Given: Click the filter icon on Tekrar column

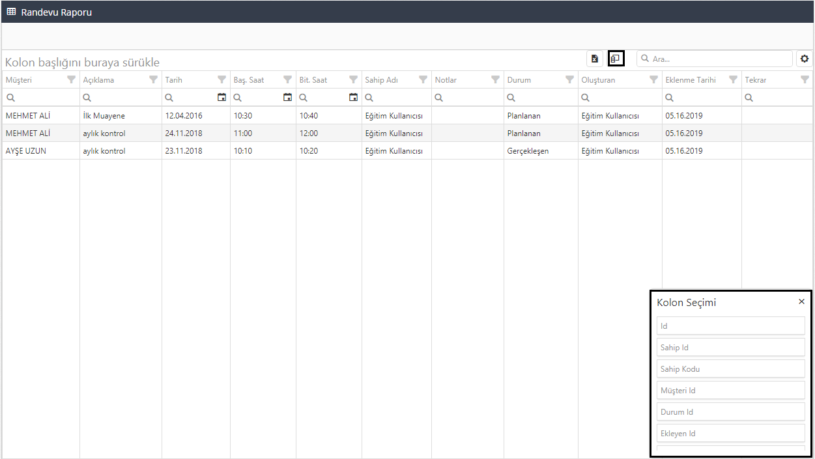Looking at the screenshot, I should [805, 79].
